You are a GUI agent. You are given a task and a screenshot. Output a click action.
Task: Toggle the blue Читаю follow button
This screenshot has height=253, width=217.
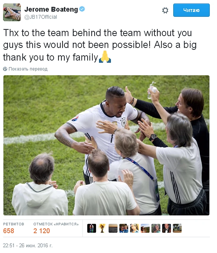point(191,10)
